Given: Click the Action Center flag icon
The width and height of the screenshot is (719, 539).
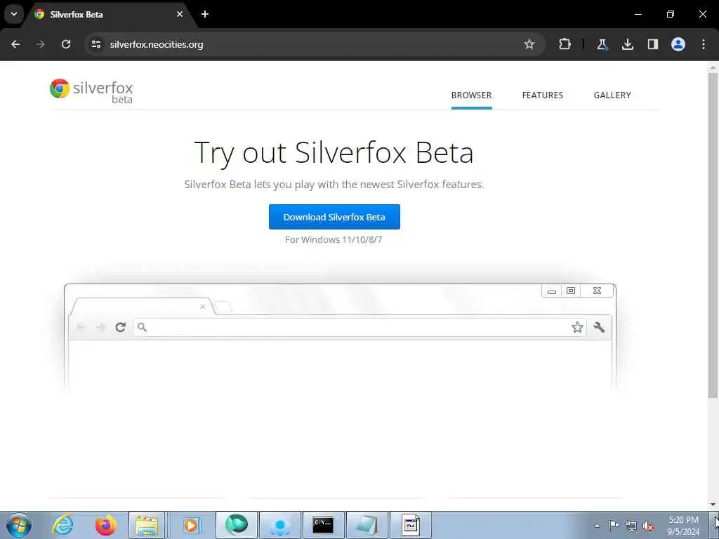Looking at the screenshot, I should (614, 525).
